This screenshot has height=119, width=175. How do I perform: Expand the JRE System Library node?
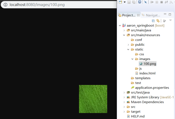[124, 97]
